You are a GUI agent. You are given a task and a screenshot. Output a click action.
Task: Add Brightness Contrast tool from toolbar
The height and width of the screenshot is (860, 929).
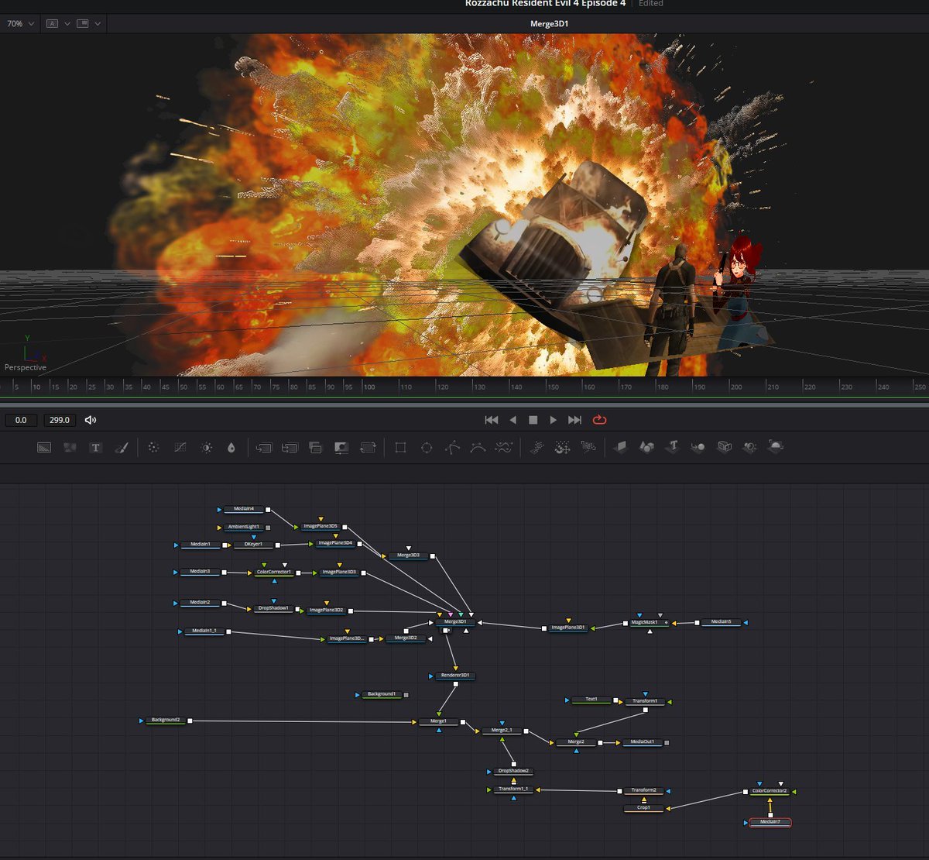point(206,448)
